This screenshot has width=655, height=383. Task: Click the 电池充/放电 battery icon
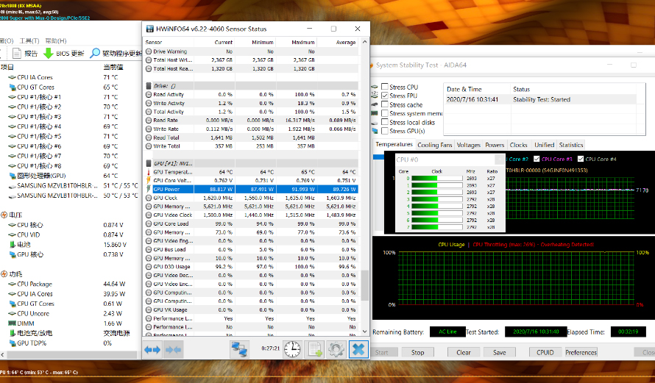13,333
